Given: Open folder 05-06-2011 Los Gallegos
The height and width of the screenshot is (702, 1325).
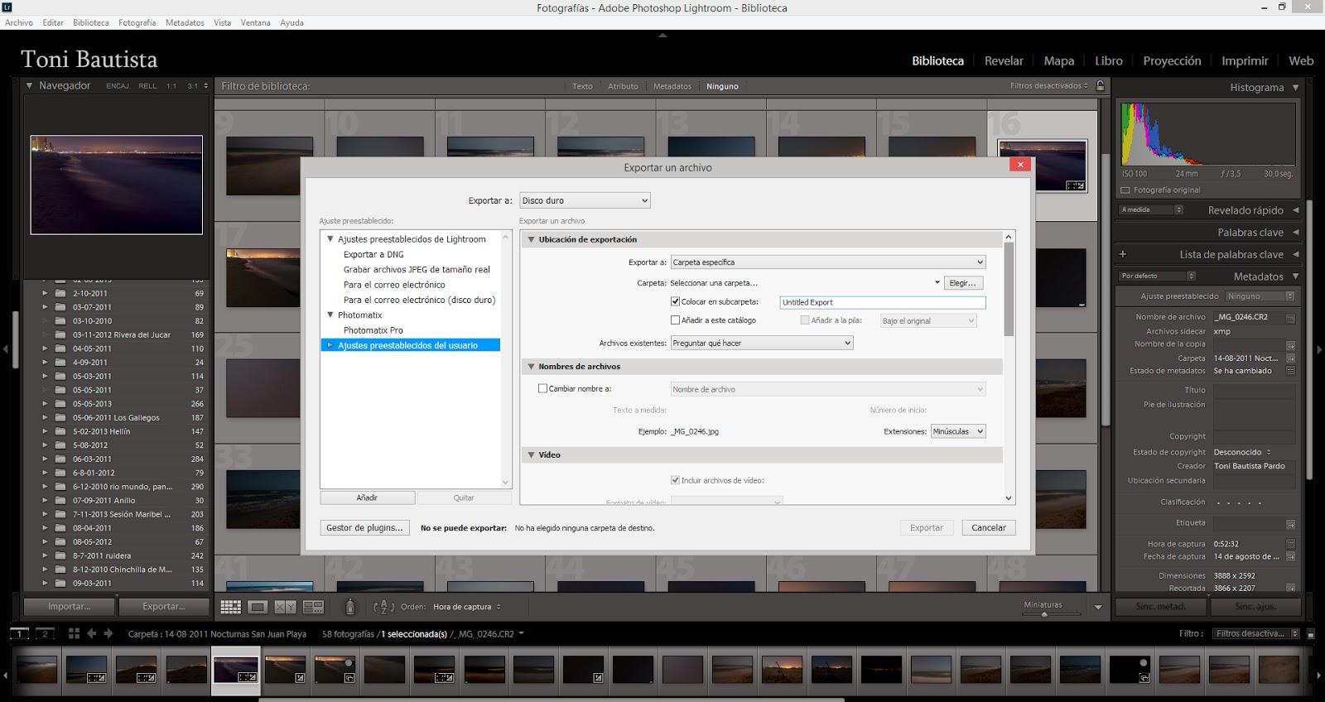Looking at the screenshot, I should pyautogui.click(x=116, y=417).
